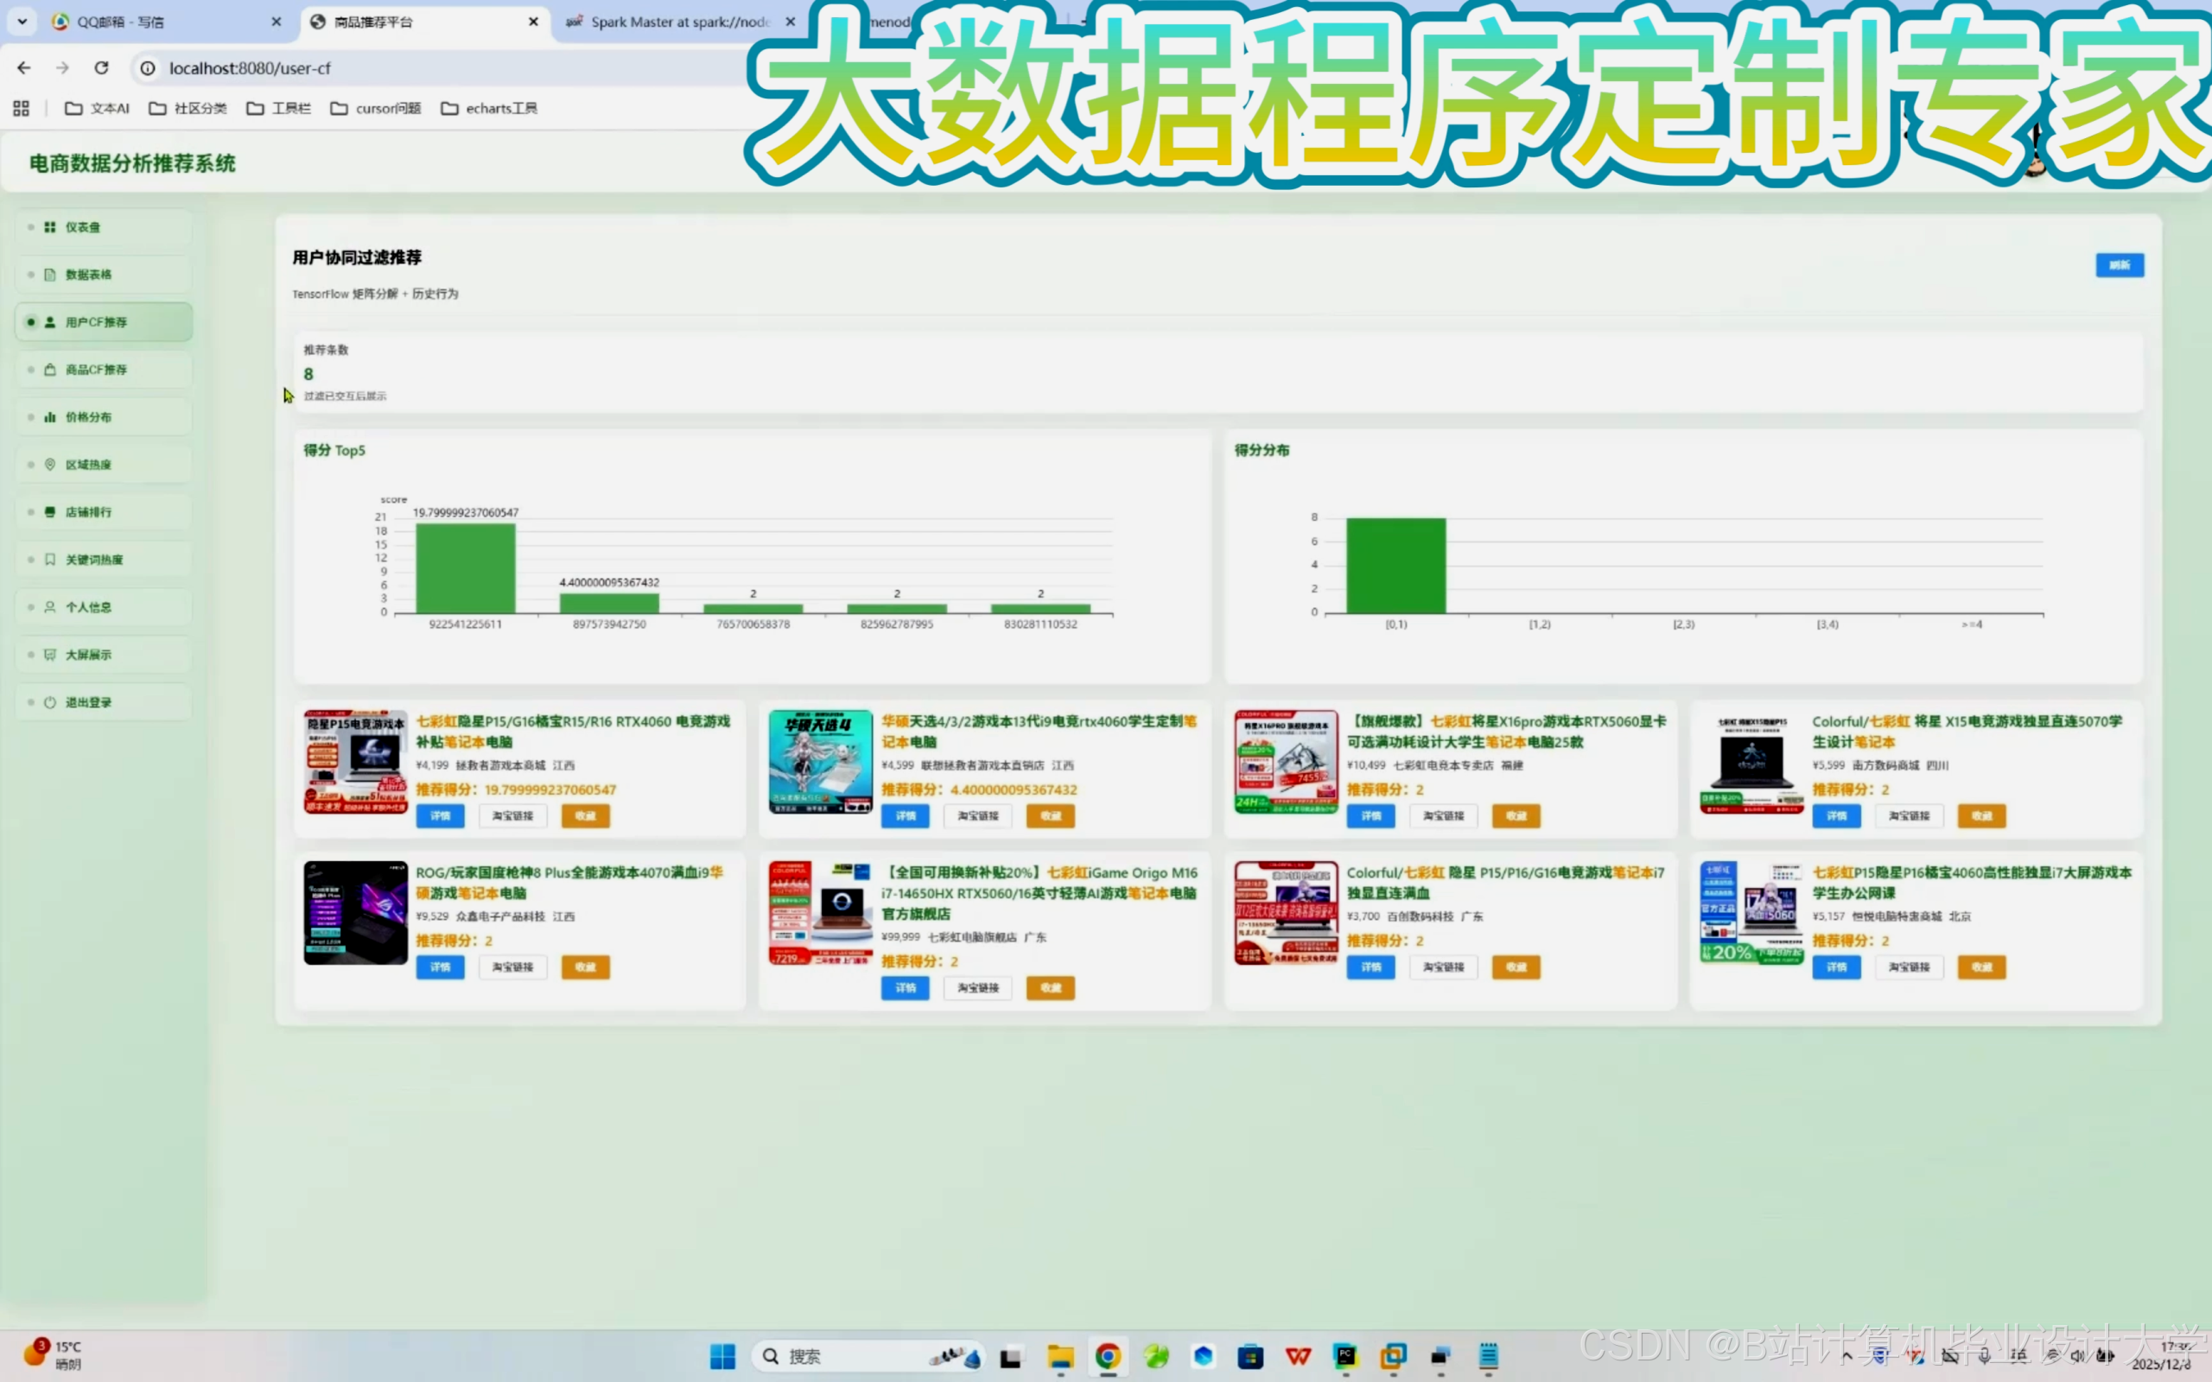2212x1382 pixels.
Task: Select the 价格分布 bar chart icon
Action: [x=49, y=415]
